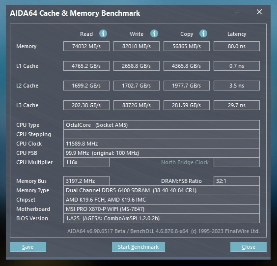
Task: Click the Close button at the bottom
Action: (x=249, y=247)
